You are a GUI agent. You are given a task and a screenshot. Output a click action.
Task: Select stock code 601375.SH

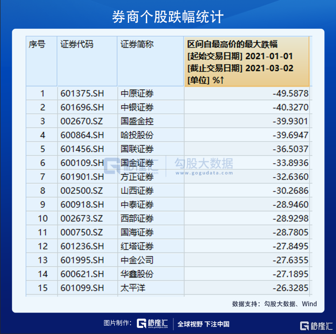82,94
